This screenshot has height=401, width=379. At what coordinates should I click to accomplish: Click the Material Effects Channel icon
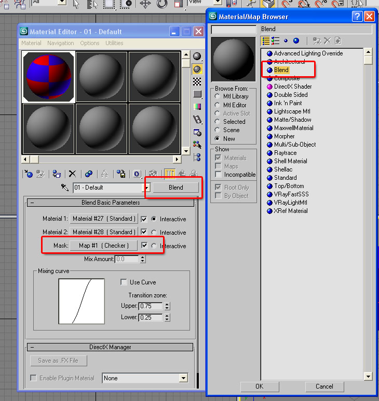pos(137,174)
